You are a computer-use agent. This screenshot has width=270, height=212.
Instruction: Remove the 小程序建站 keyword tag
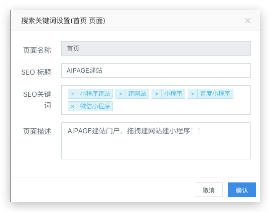tap(72, 94)
